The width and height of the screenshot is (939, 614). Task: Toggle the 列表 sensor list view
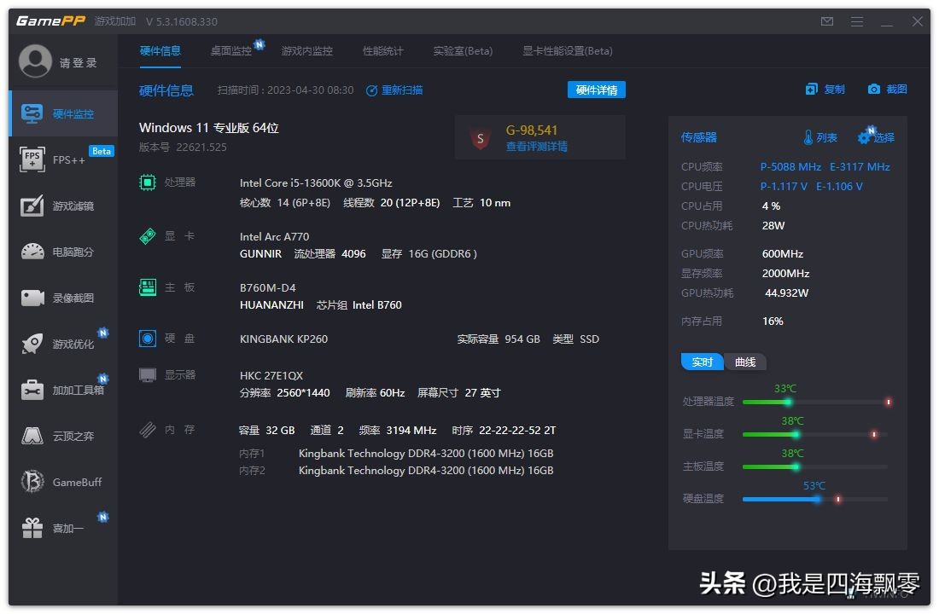818,136
